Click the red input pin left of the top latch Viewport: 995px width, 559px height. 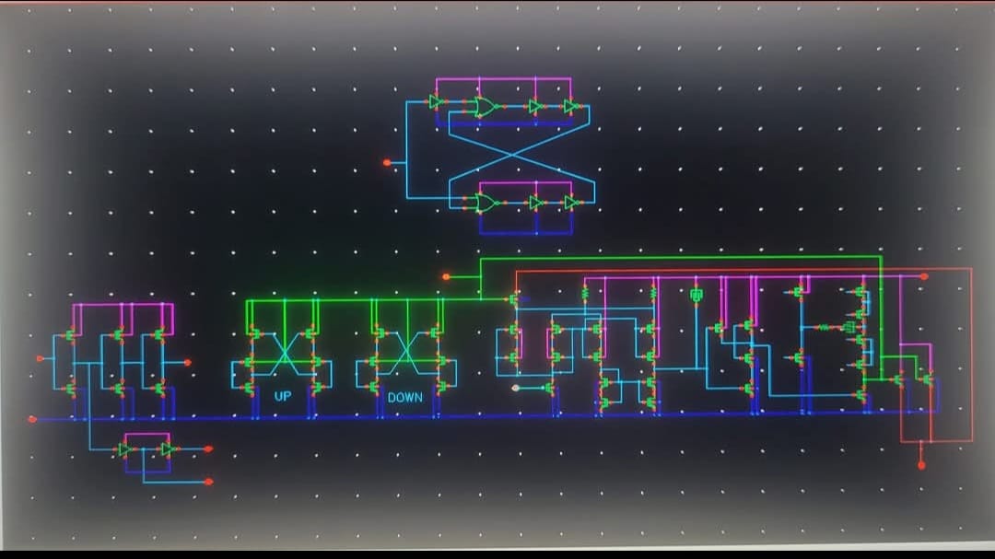387,162
